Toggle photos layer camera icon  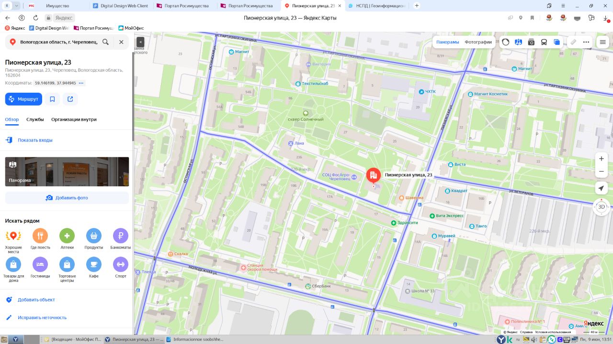pos(531,42)
